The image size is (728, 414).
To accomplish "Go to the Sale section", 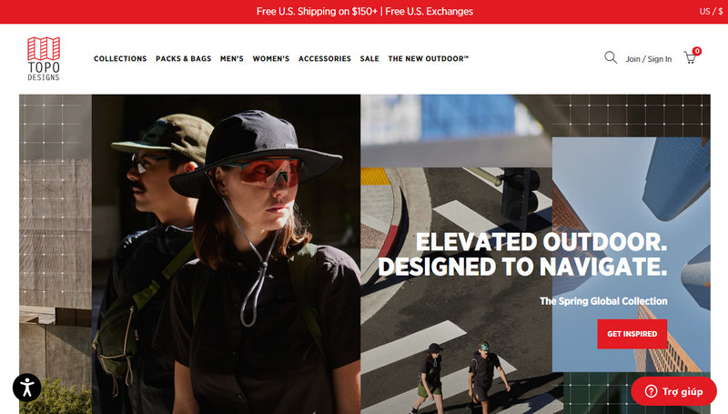I will [x=369, y=58].
